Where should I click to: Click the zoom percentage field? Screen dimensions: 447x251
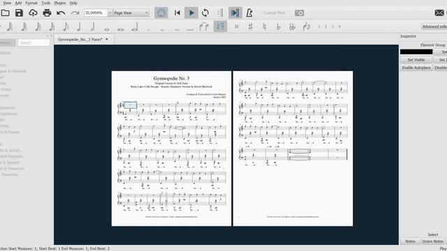[x=96, y=13]
